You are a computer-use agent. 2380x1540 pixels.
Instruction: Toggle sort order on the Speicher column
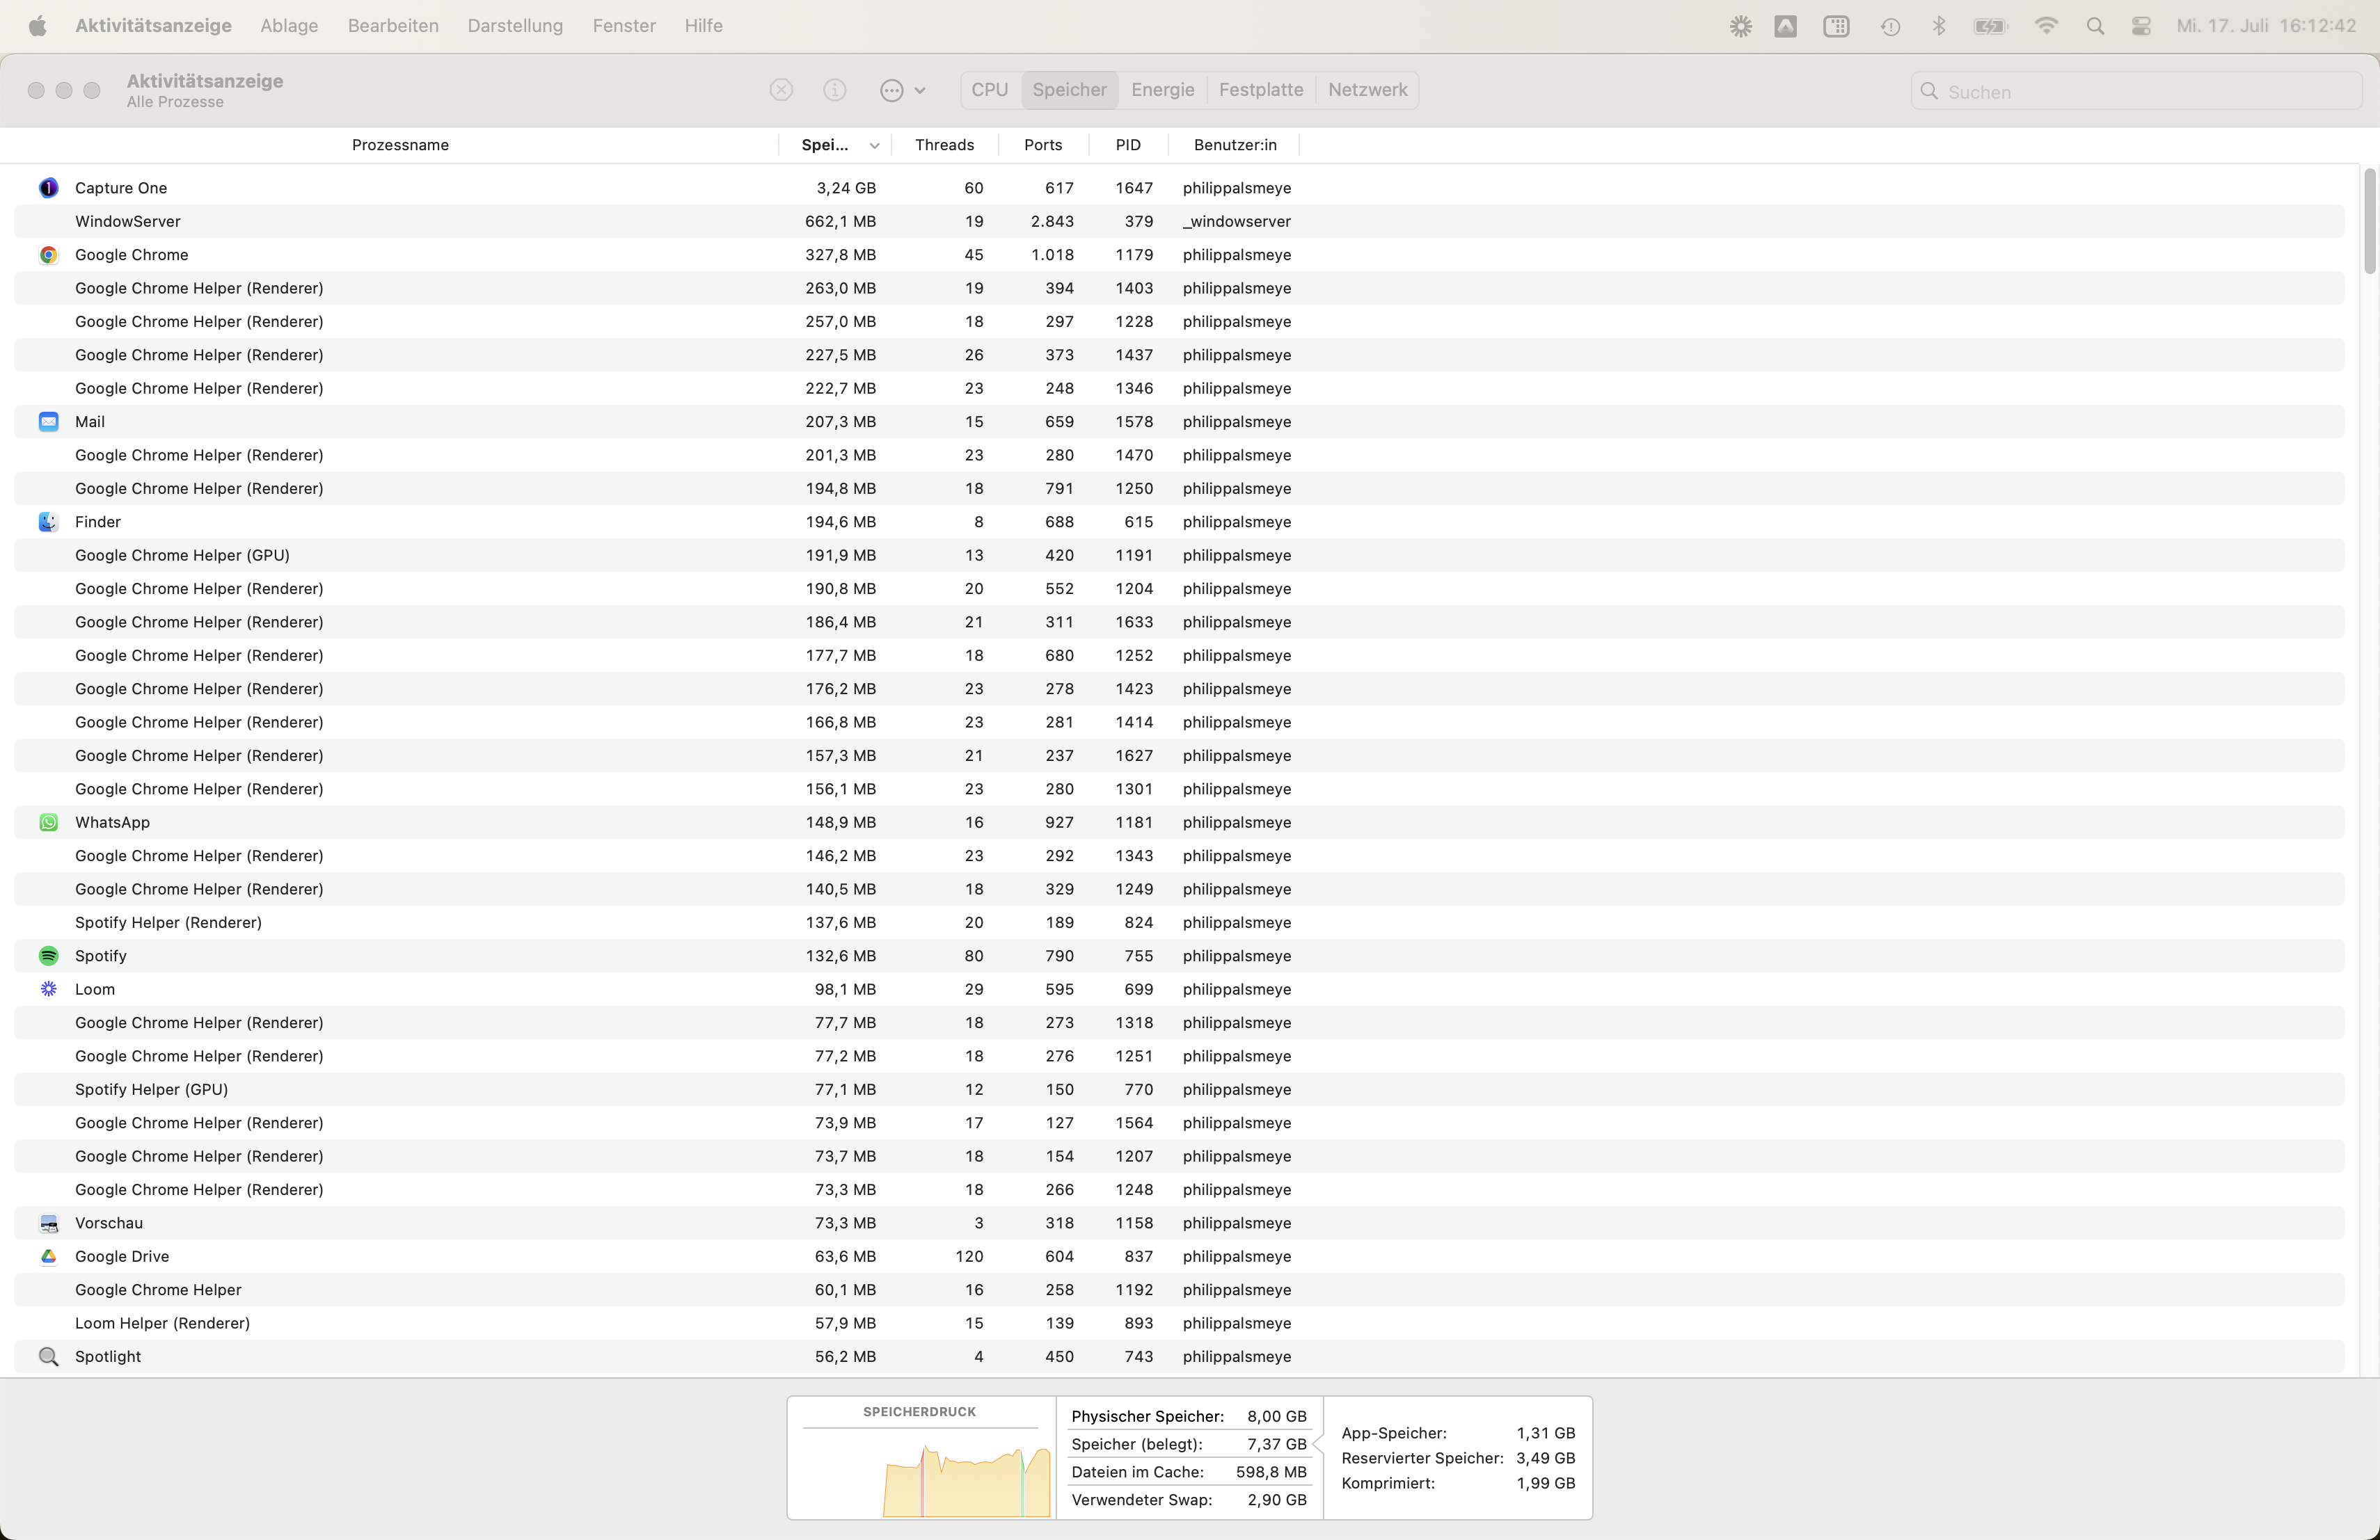[838, 145]
